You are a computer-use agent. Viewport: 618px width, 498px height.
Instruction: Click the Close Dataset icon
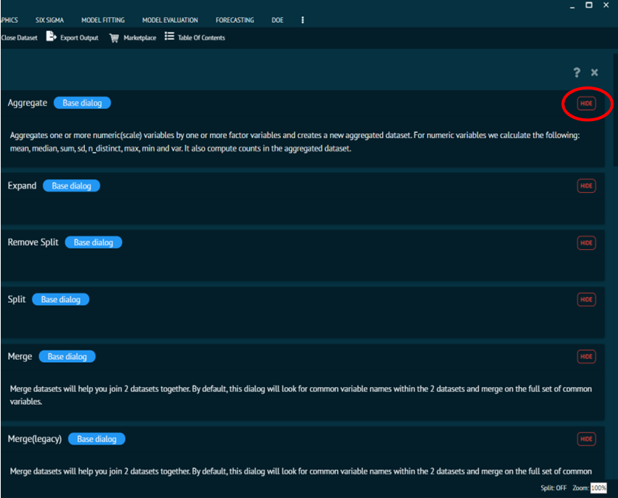point(18,38)
